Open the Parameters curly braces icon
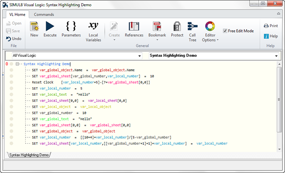Screen dimensions: 285x173 pyautogui.click(x=71, y=26)
